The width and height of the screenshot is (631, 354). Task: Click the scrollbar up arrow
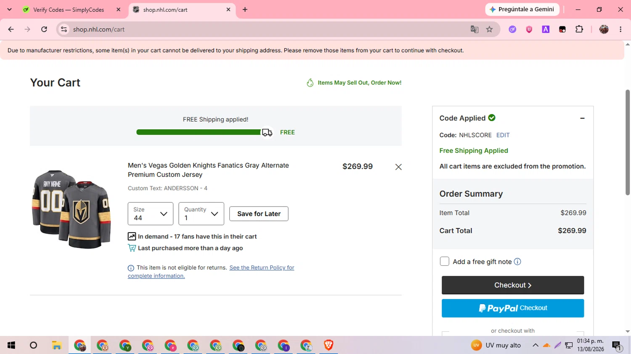628,44
